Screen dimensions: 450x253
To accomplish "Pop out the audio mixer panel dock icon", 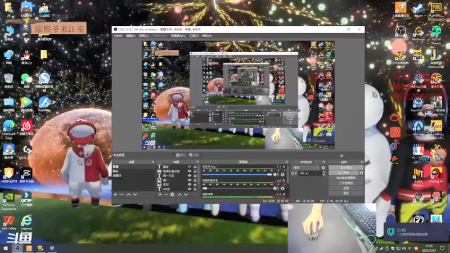I will 286,162.
